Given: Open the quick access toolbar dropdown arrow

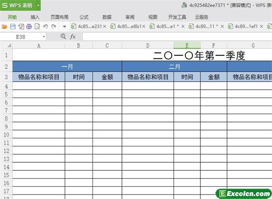Looking at the screenshot, I should (x=64, y=27).
